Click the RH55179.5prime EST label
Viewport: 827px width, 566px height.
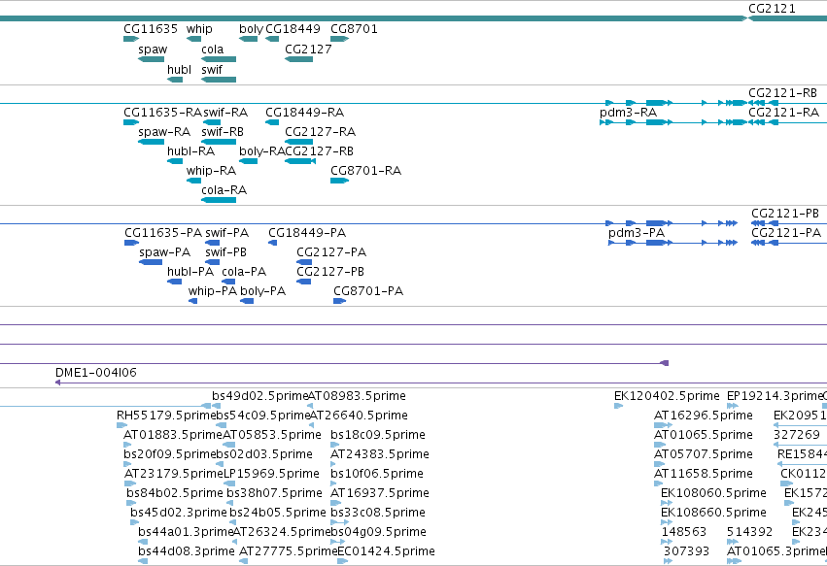click(x=166, y=416)
